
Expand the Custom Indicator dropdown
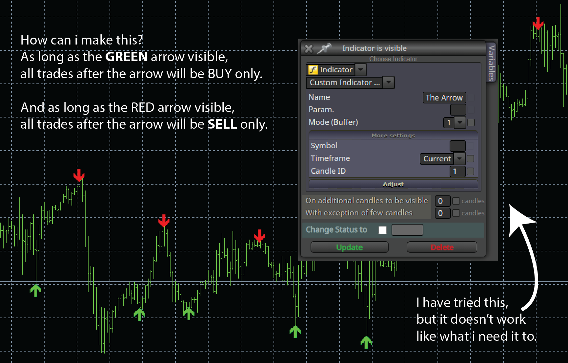[389, 82]
